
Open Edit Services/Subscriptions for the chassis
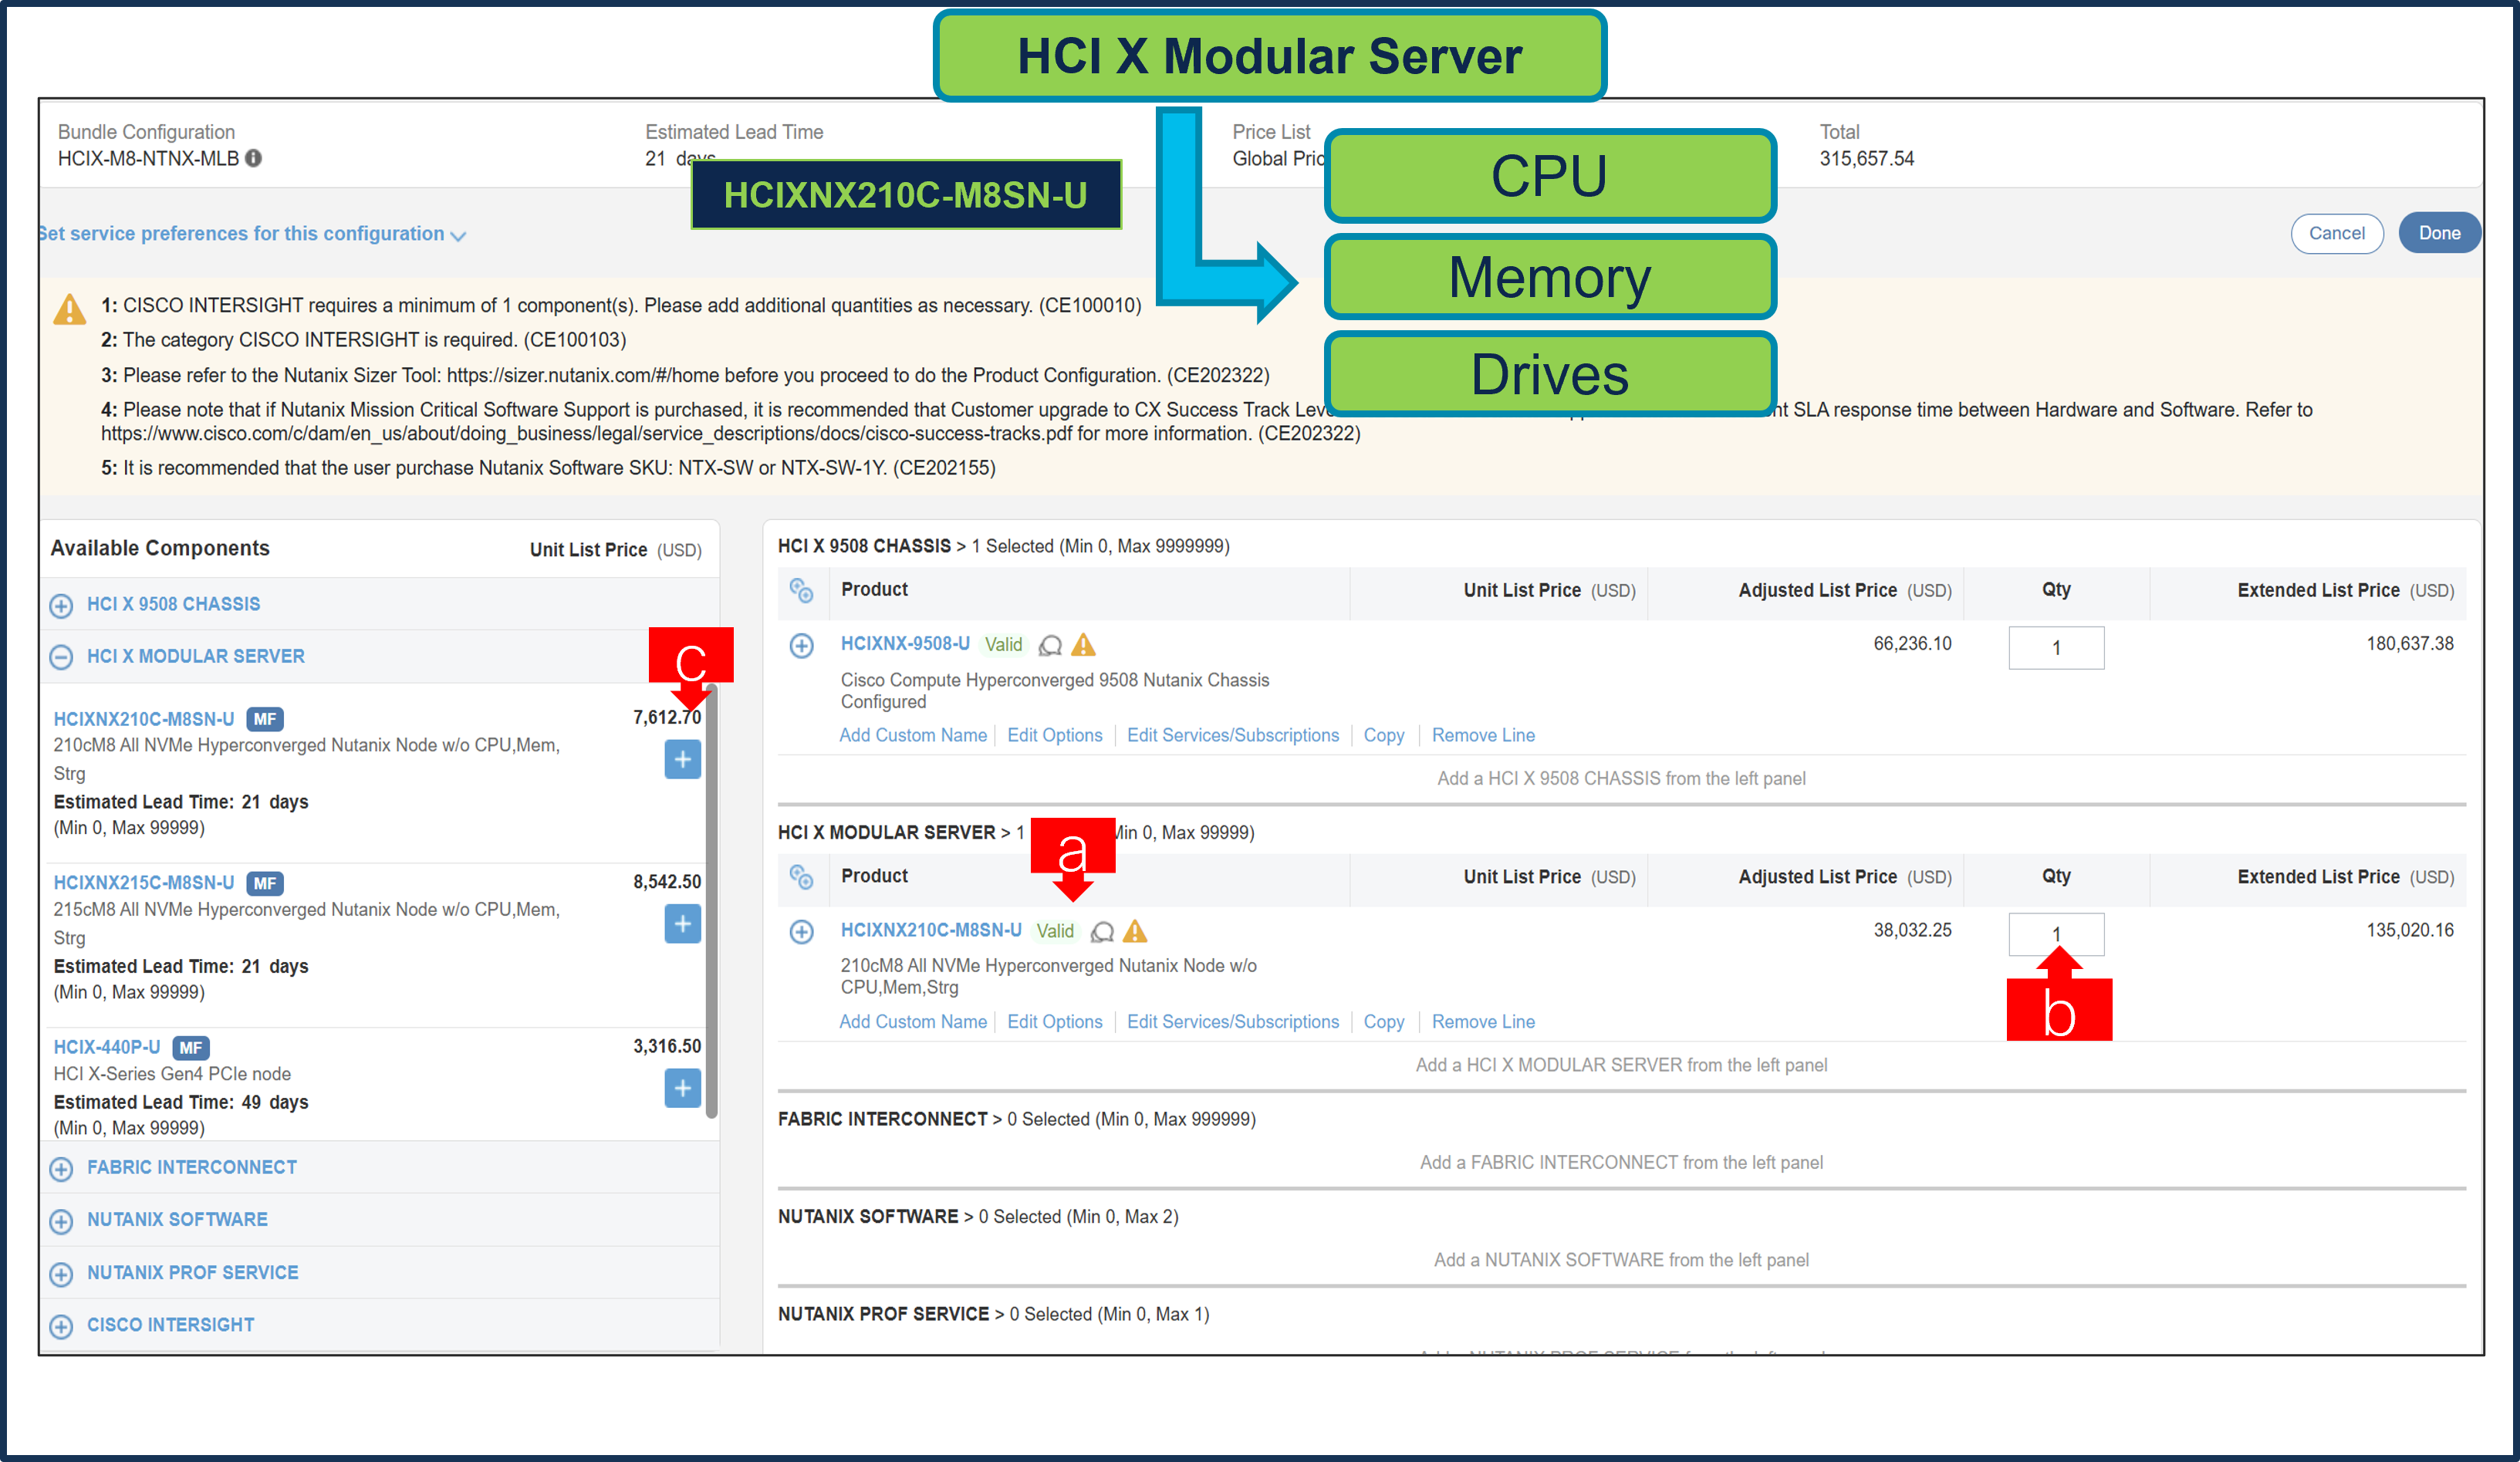(1233, 735)
